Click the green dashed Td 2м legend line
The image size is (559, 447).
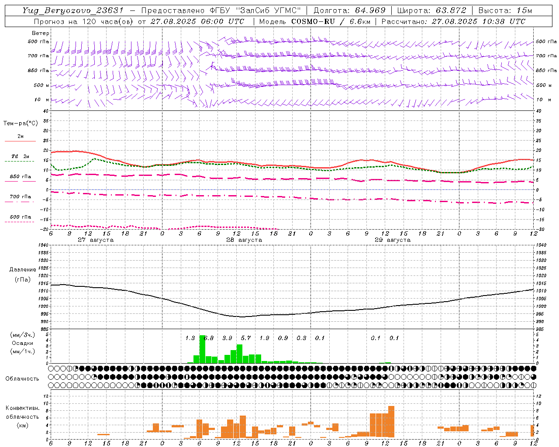[x=20, y=161]
